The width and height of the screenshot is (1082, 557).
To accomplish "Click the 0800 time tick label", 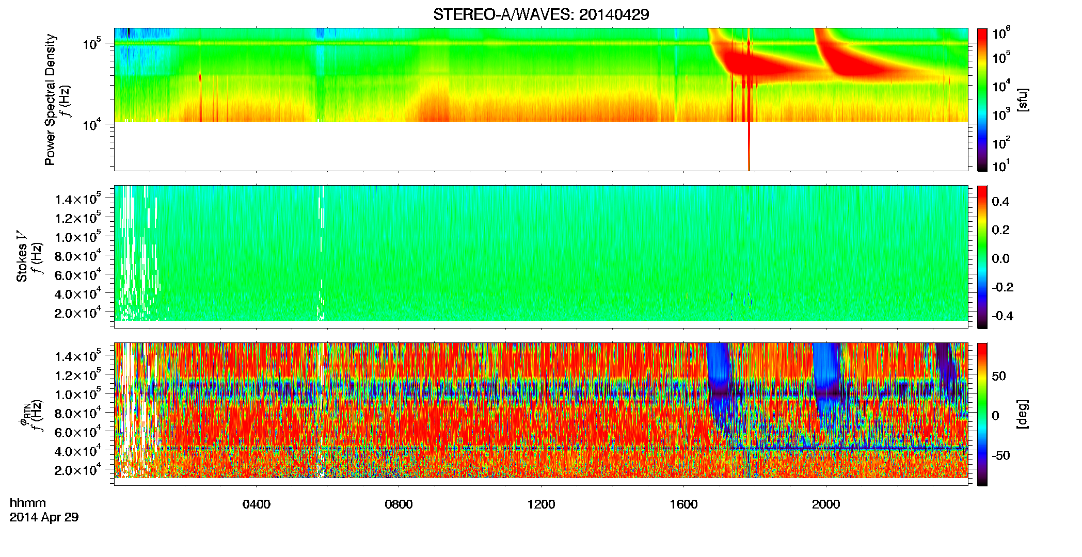I will pyautogui.click(x=399, y=504).
